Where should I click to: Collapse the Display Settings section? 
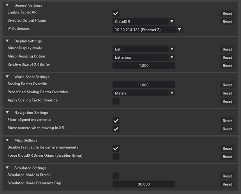click(7, 41)
